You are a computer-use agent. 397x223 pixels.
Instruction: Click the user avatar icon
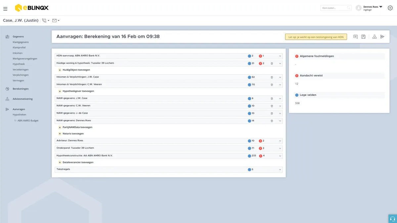pos(359,8)
